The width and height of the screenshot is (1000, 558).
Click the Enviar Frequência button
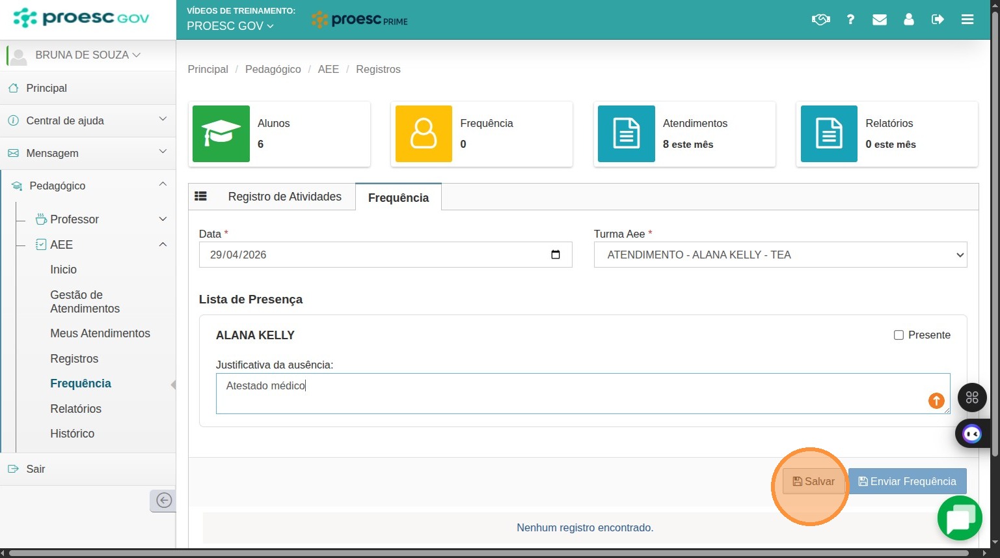907,481
